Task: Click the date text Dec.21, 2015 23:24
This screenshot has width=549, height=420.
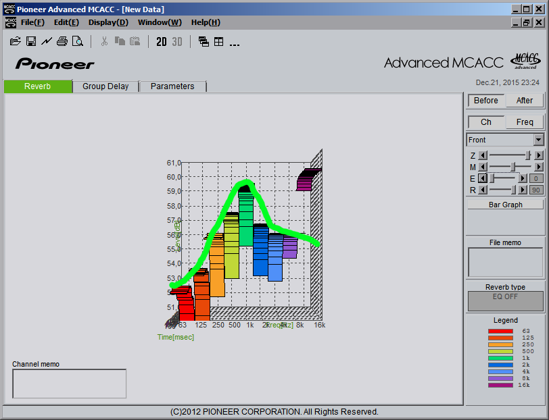Action: coord(507,82)
